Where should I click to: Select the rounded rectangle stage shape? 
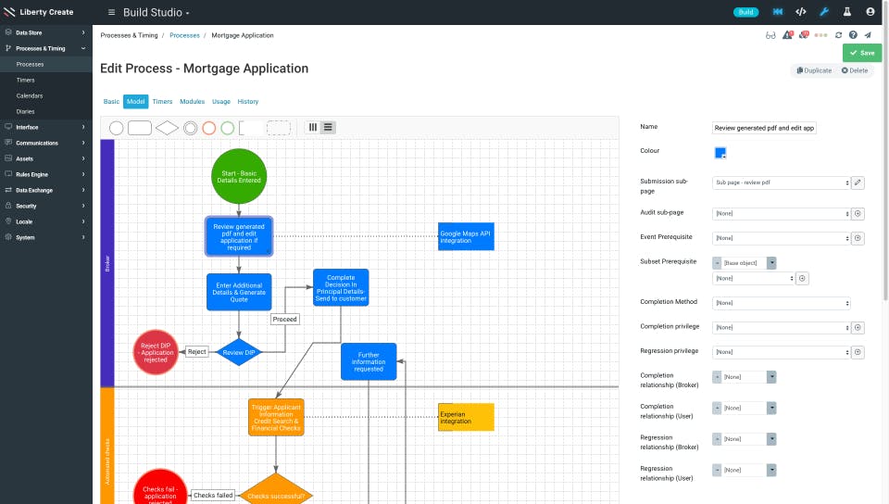140,128
